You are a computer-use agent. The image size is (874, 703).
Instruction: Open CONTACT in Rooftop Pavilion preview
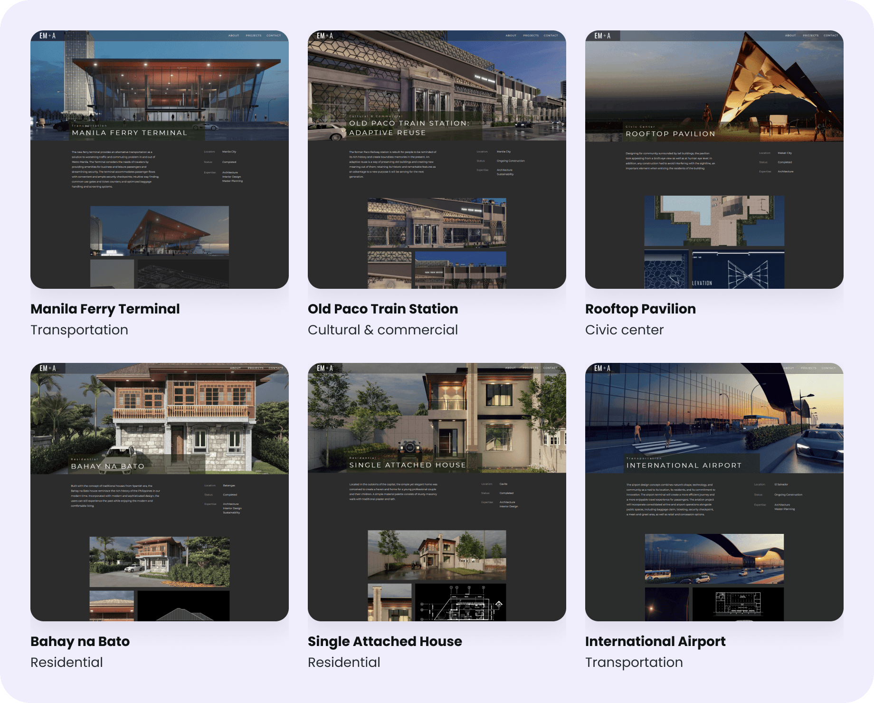click(x=831, y=36)
